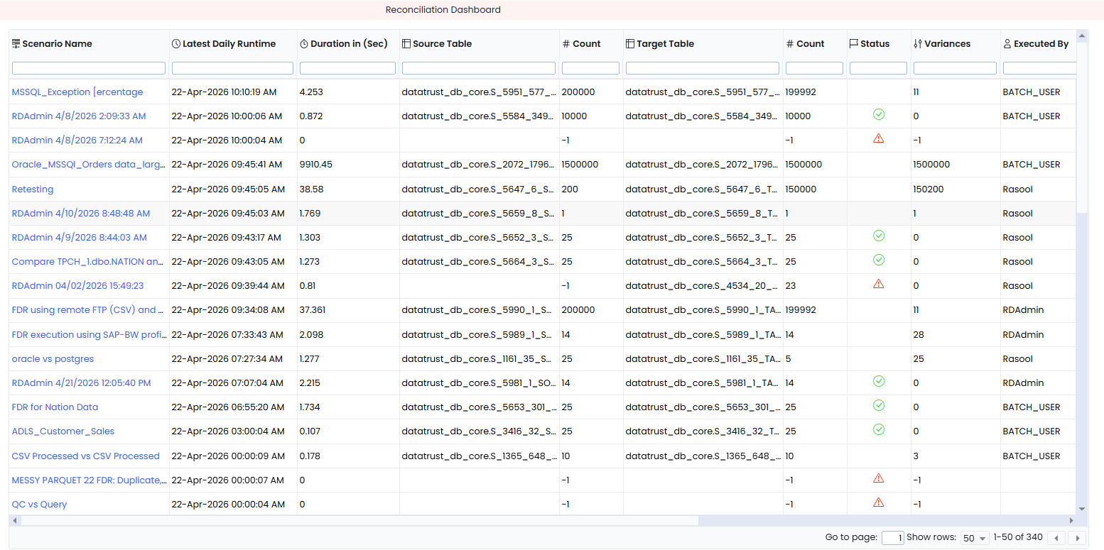Sort by Scenario Name column header
Image resolution: width=1104 pixels, height=550 pixels.
click(x=58, y=44)
